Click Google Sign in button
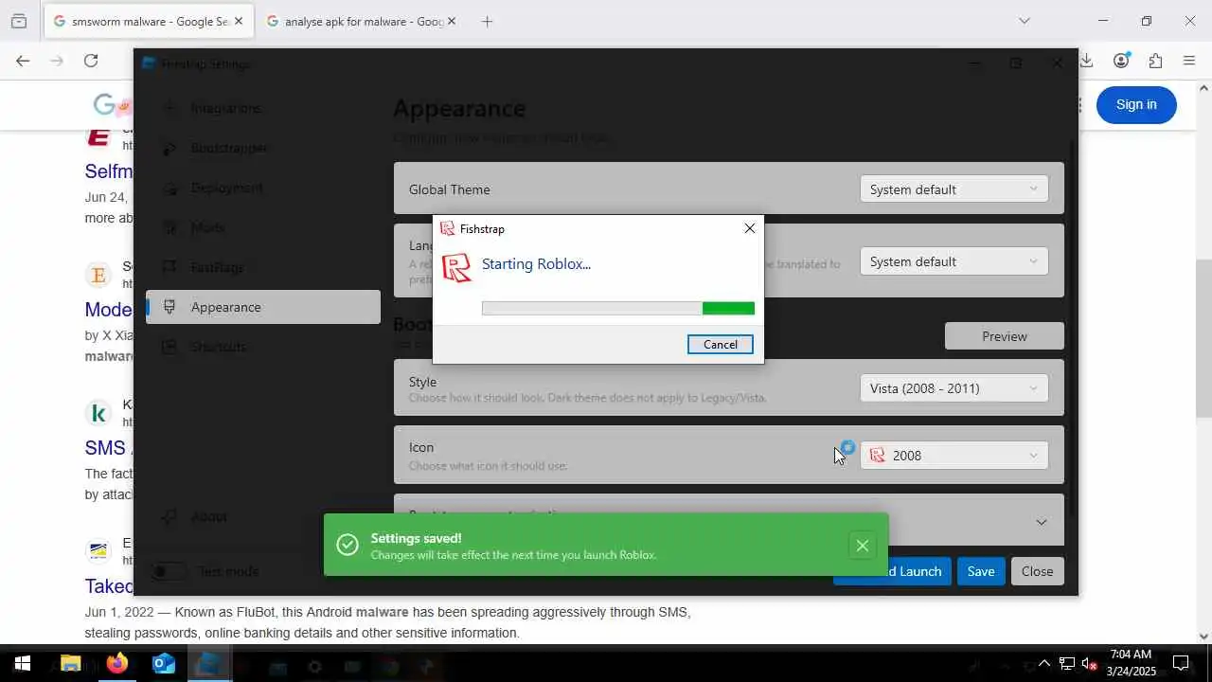Image resolution: width=1212 pixels, height=682 pixels. point(1136,104)
